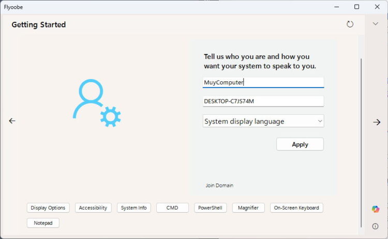The width and height of the screenshot is (388, 239).
Task: Open the Join Domain link
Action: [x=219, y=185]
